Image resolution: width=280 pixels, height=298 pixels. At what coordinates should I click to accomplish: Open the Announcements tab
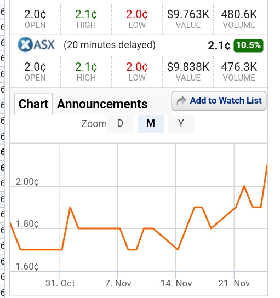click(x=102, y=104)
